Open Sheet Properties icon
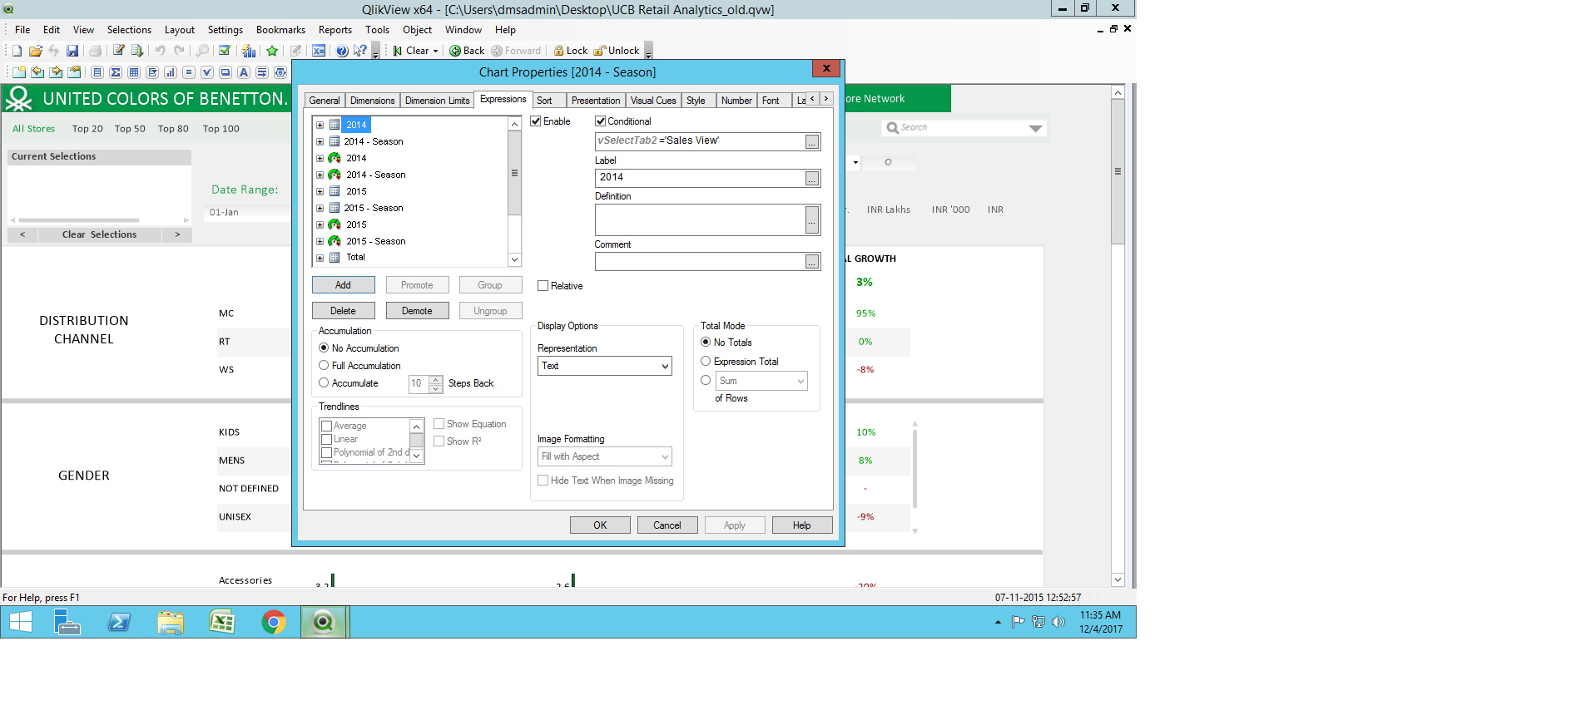This screenshot has width=1576, height=710. (74, 72)
